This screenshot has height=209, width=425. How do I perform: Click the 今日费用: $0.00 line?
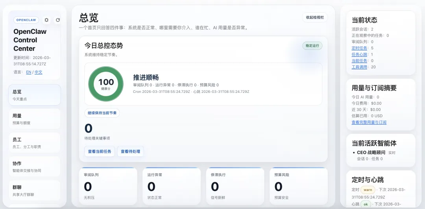(x=367, y=103)
